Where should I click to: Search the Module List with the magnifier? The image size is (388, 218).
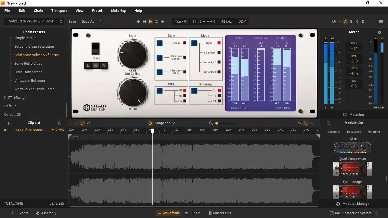[x=328, y=123]
